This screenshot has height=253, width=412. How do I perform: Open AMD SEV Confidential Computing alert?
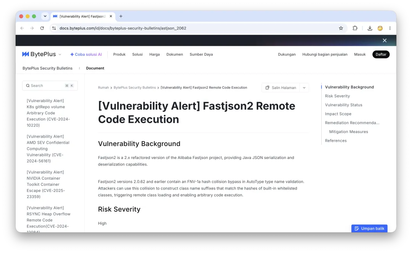(x=48, y=149)
